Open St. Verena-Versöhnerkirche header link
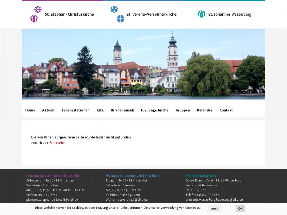This screenshot has height=215, width=287. 151,14
